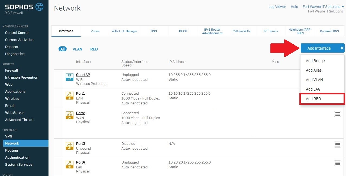Click the GuestAP wifi interface icon
Viewport: 346px width, 176px height.
click(70, 77)
